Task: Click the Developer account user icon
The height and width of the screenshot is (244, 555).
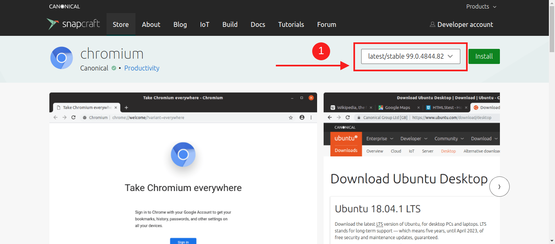Action: 432,24
